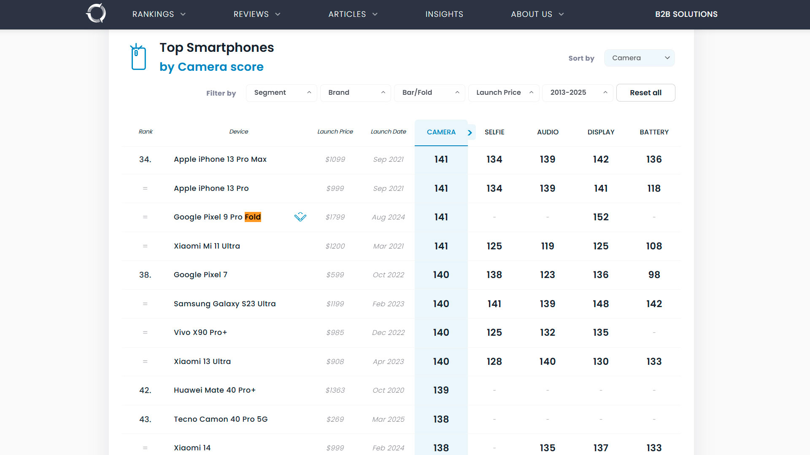
Task: Open Google Pixel 7 entry
Action: pos(200,275)
